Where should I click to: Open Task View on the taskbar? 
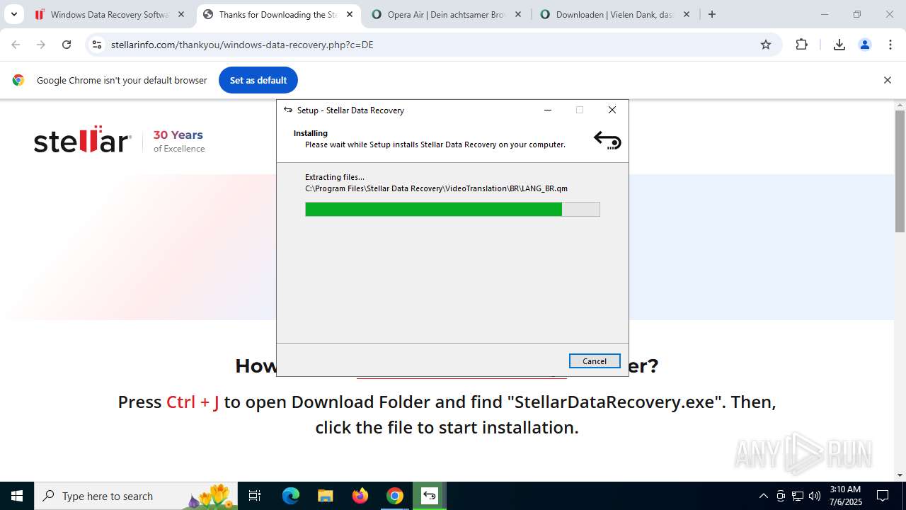(256, 496)
